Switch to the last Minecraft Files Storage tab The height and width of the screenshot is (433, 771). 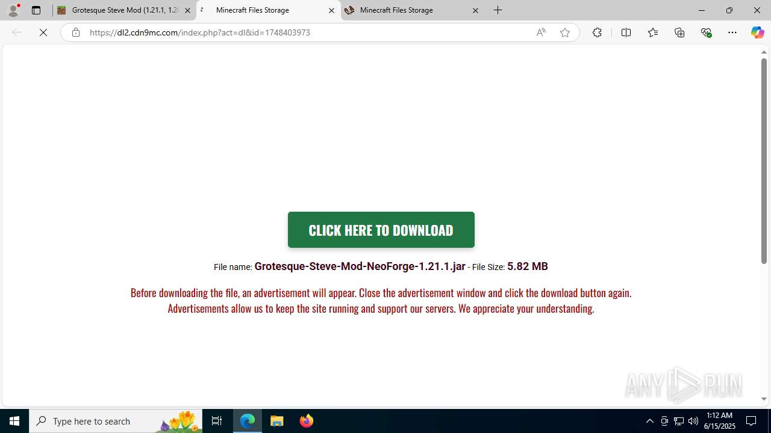(x=413, y=10)
